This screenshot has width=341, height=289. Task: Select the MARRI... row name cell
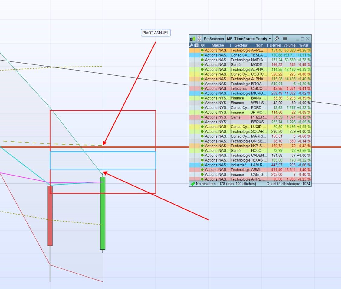[x=259, y=136]
